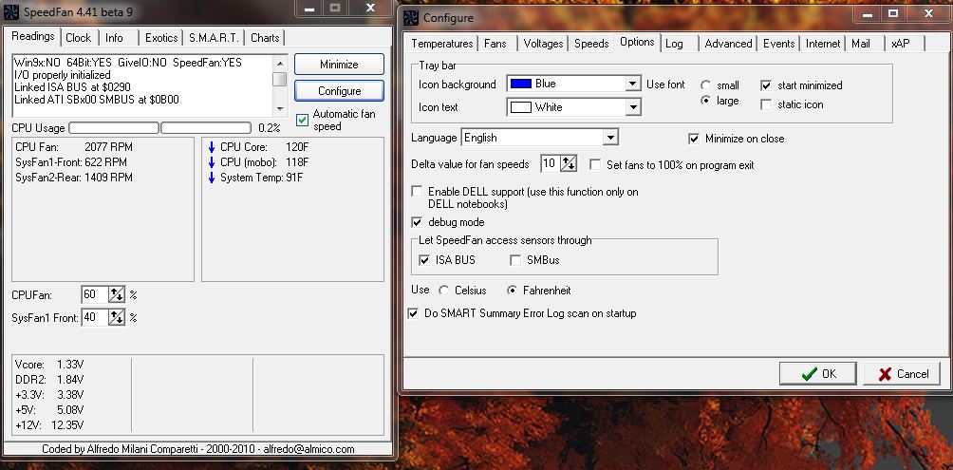Click the white Icon text color swatch
This screenshot has height=470, width=953.
[x=521, y=107]
